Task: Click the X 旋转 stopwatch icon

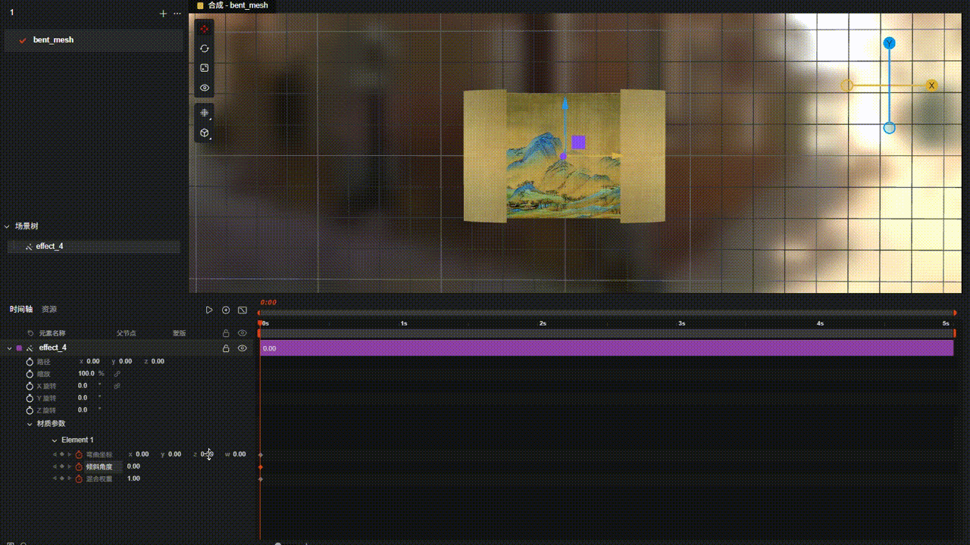Action: click(30, 386)
